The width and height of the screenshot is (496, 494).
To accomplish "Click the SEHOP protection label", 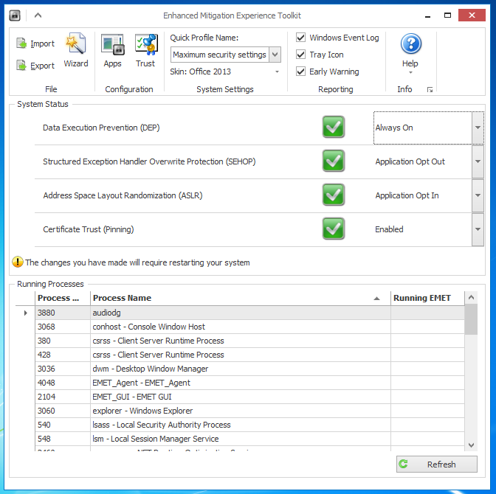I will (149, 161).
